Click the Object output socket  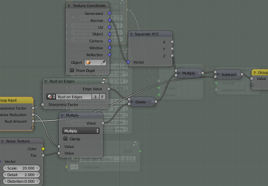click(109, 34)
